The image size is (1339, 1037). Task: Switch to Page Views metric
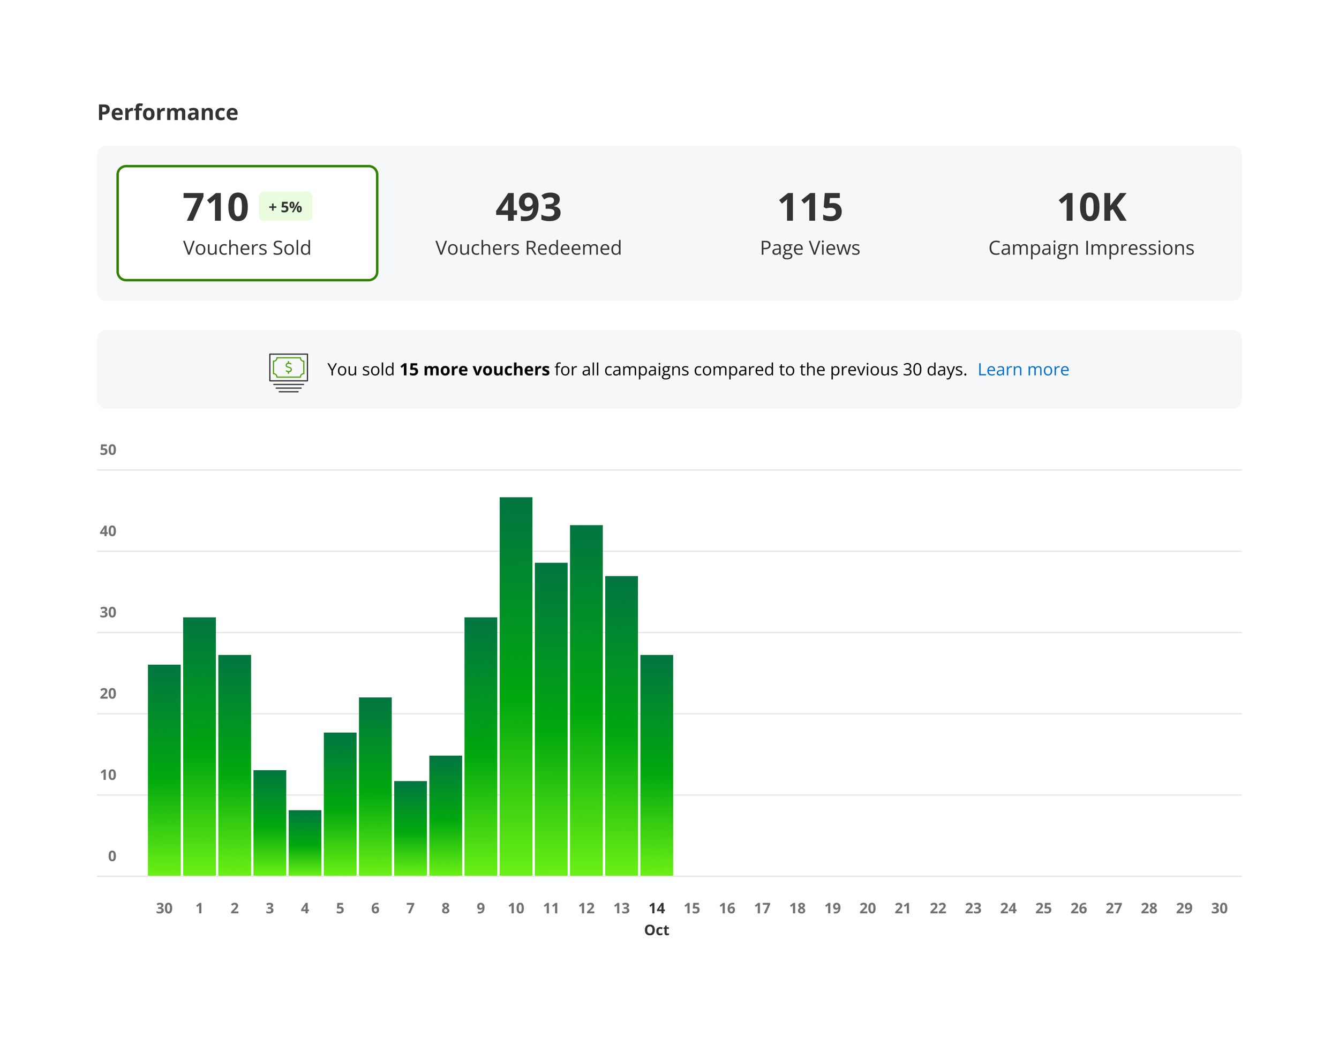[809, 223]
